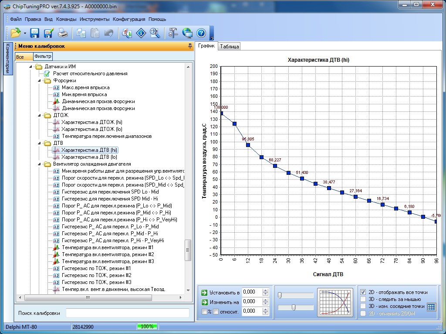Collapse the 'Форсунки' folder in tree
The height and width of the screenshot is (334, 446).
[40, 80]
